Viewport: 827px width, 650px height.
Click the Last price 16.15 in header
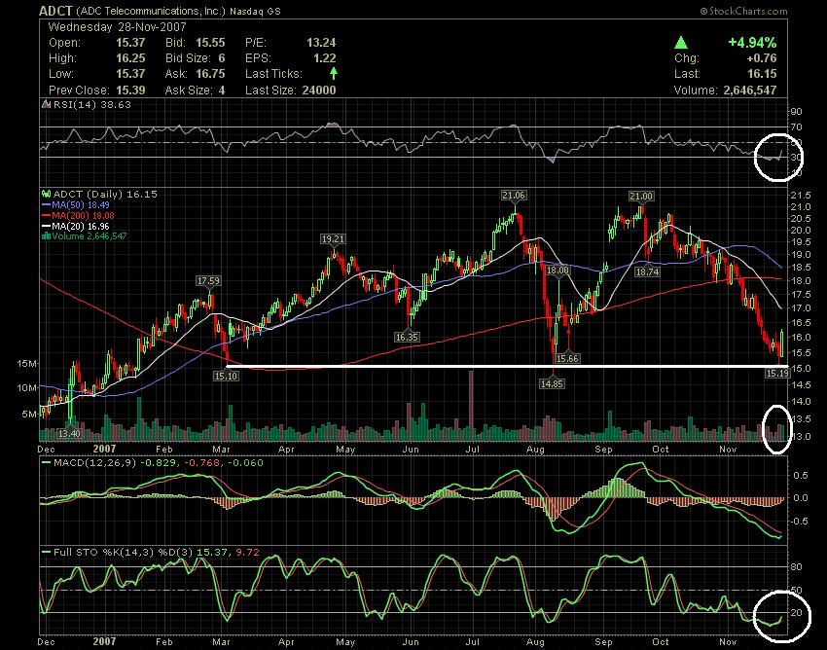point(762,74)
